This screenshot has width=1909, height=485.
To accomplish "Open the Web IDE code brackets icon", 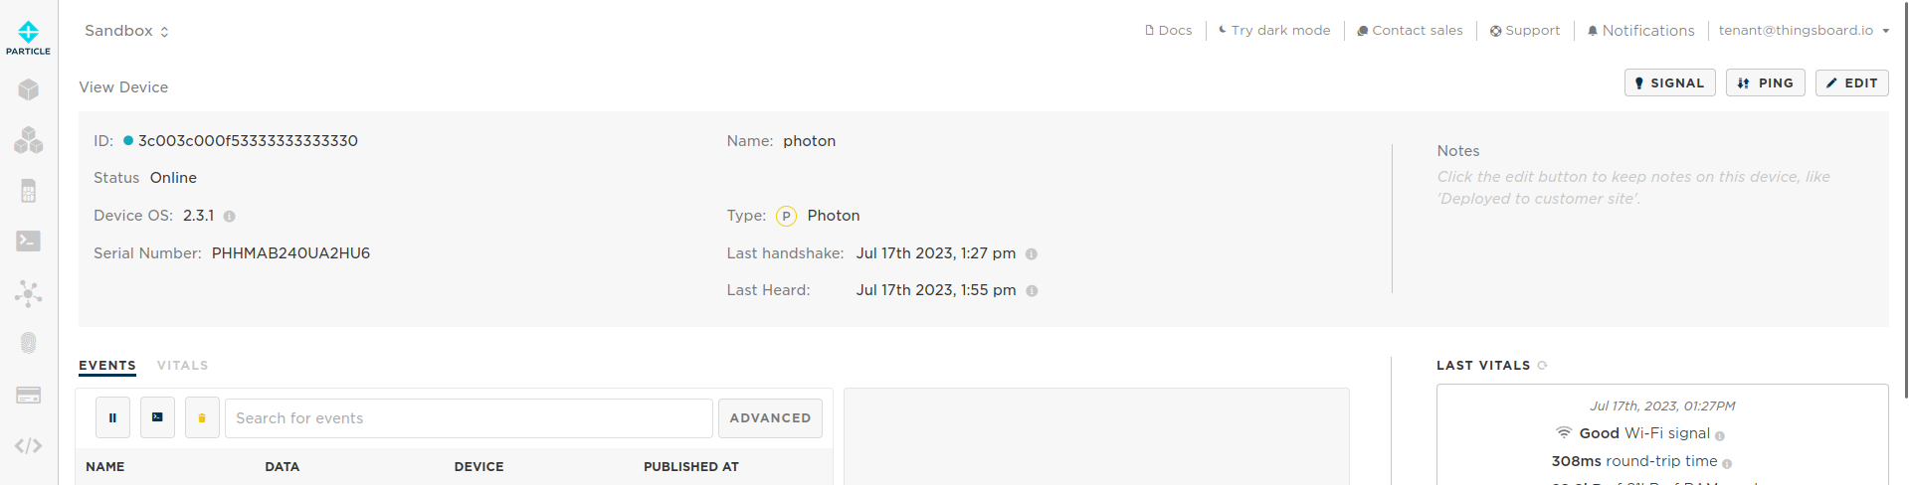I will [x=28, y=445].
